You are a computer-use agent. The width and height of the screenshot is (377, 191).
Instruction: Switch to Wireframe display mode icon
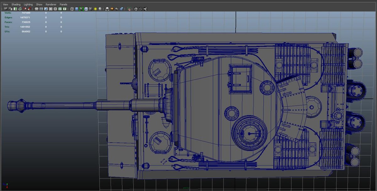[72, 9]
